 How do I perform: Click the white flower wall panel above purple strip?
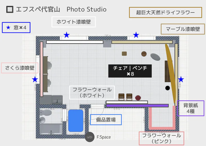click(x=127, y=102)
